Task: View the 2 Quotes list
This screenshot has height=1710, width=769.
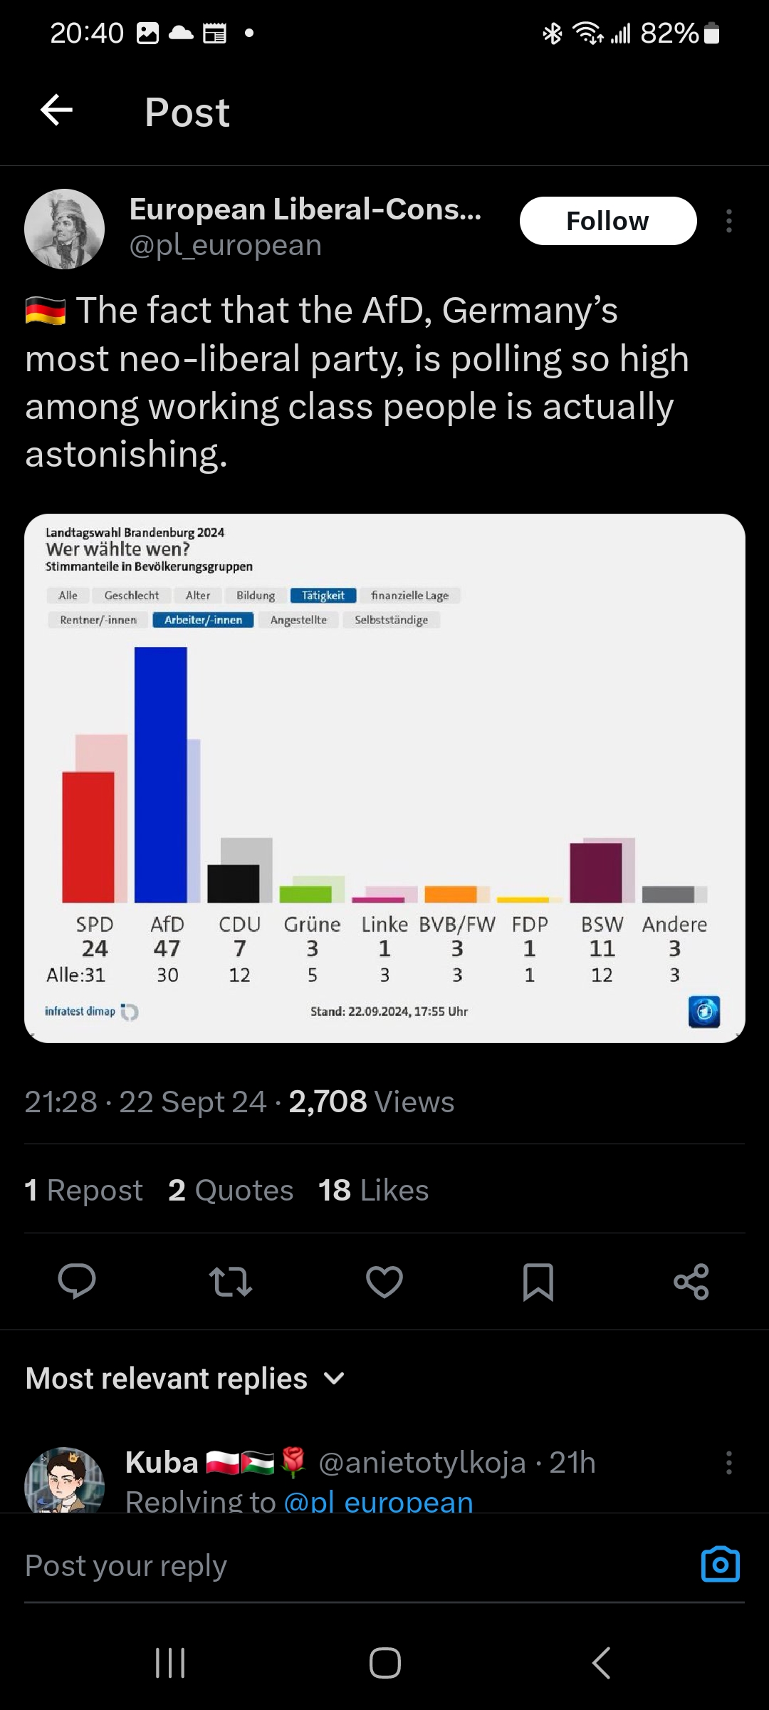Action: [x=231, y=1190]
